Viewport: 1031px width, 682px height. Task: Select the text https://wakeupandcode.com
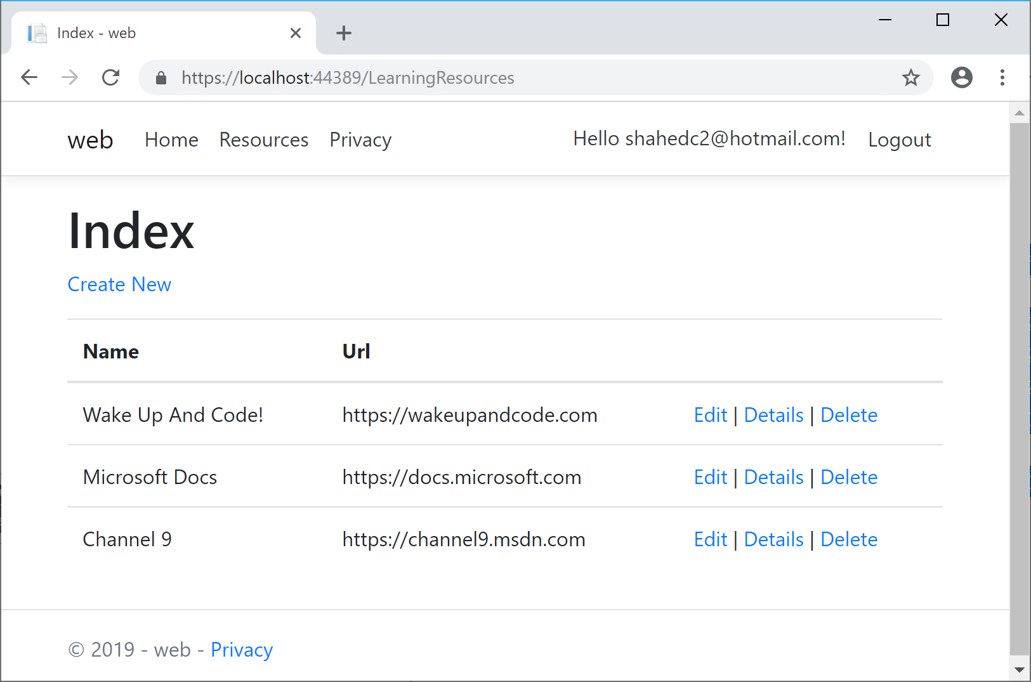[470, 415]
